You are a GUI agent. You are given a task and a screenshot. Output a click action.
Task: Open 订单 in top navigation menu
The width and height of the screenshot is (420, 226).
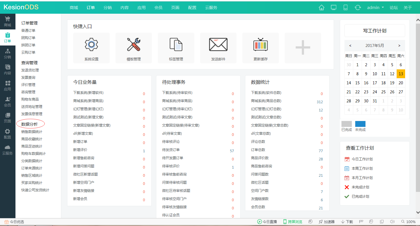[91, 8]
